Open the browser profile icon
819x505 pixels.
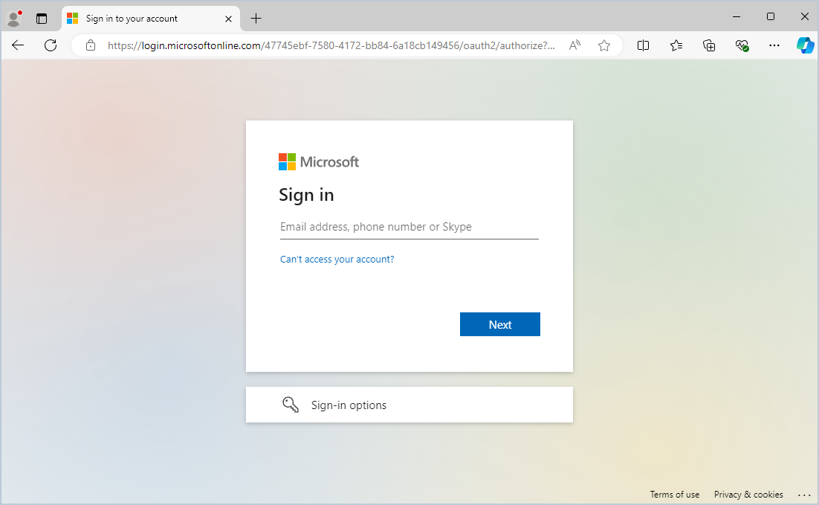click(x=13, y=19)
